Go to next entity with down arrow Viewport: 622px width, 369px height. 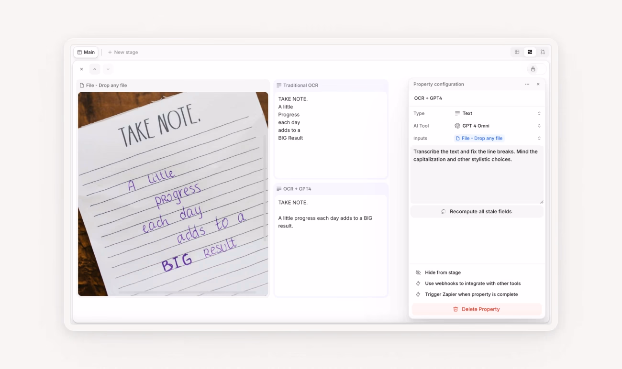[x=108, y=69]
